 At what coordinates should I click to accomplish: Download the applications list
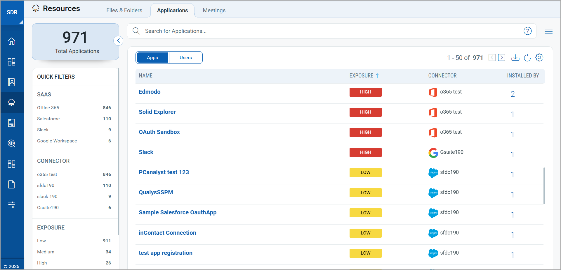click(515, 57)
